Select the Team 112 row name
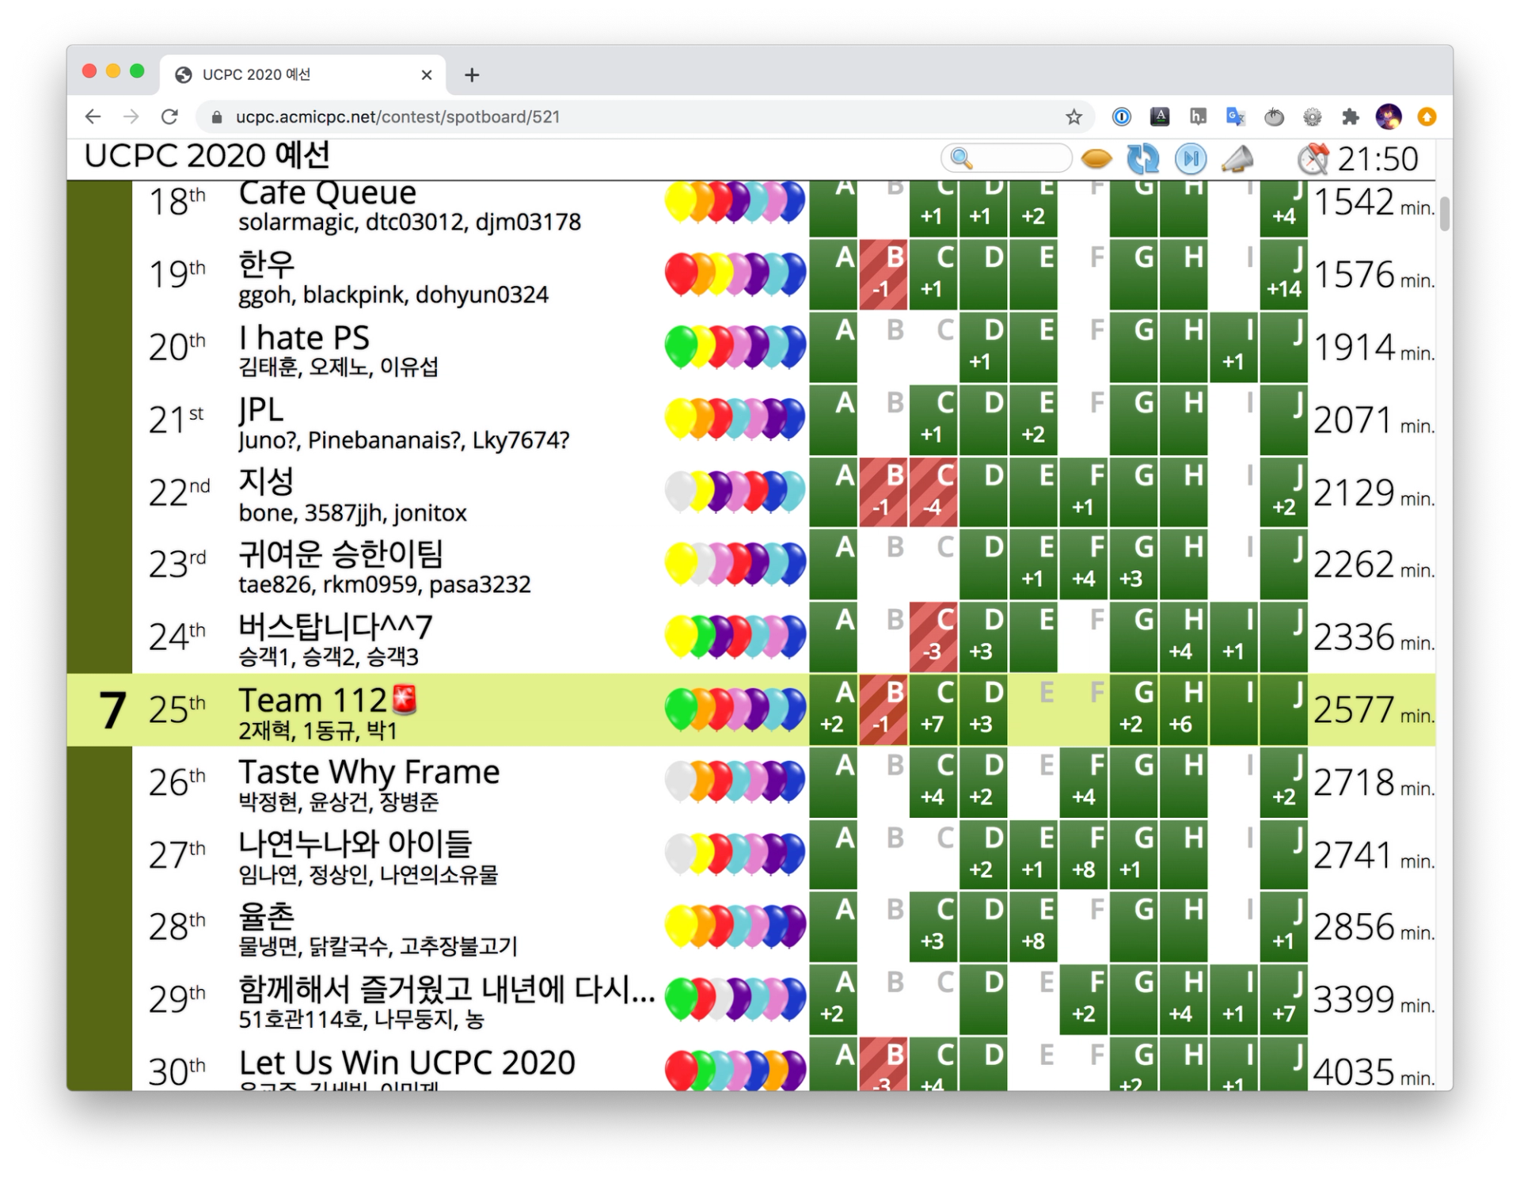Screen dimensions: 1520x1179 (313, 700)
